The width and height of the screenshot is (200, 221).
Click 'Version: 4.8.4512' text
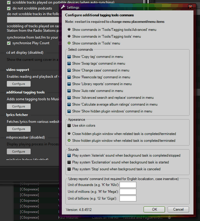click(x=79, y=209)
